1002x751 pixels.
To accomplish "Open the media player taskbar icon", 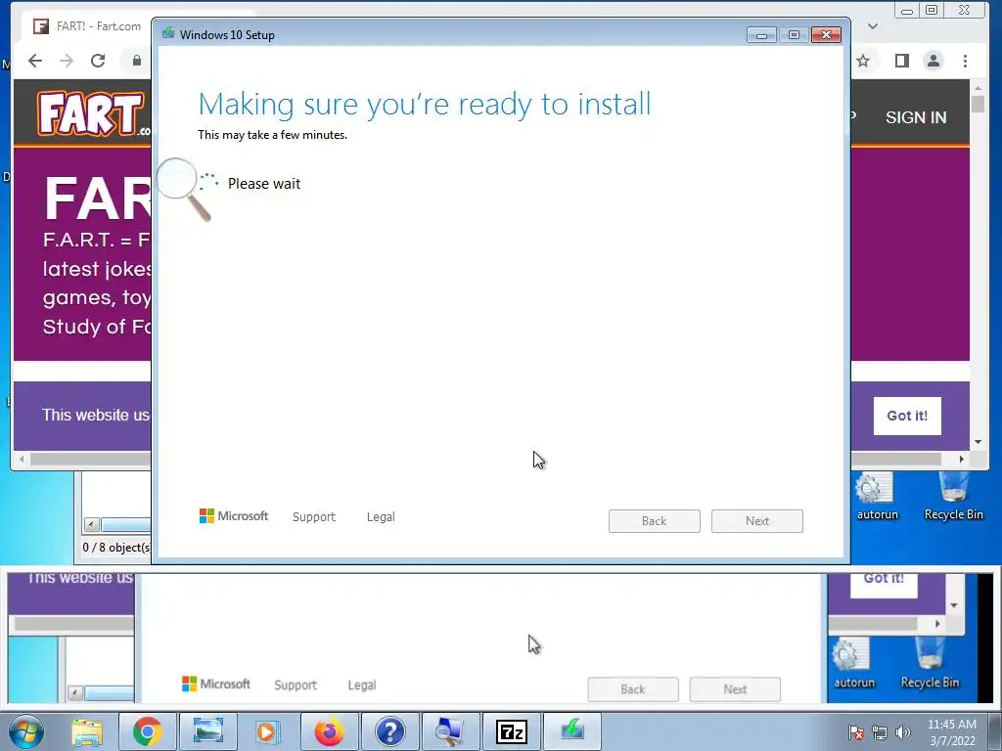I will [x=267, y=731].
